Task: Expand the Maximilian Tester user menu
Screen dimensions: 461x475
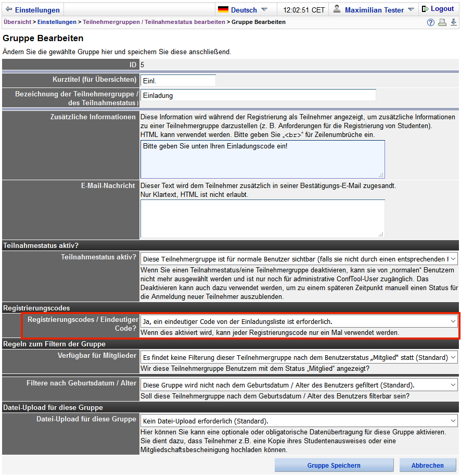Action: pyautogui.click(x=411, y=10)
